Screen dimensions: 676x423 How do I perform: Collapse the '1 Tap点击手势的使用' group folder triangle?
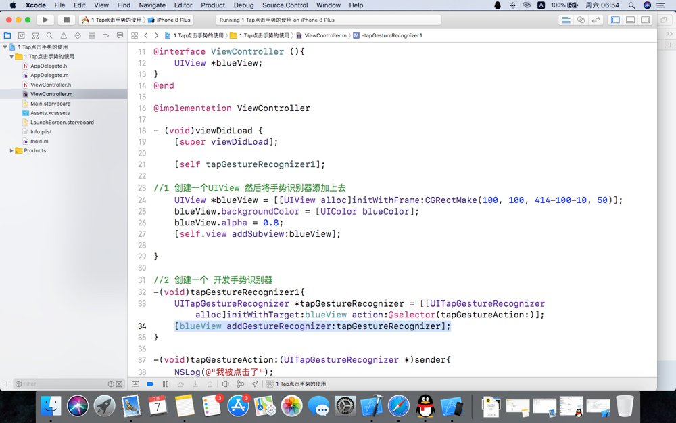11,57
